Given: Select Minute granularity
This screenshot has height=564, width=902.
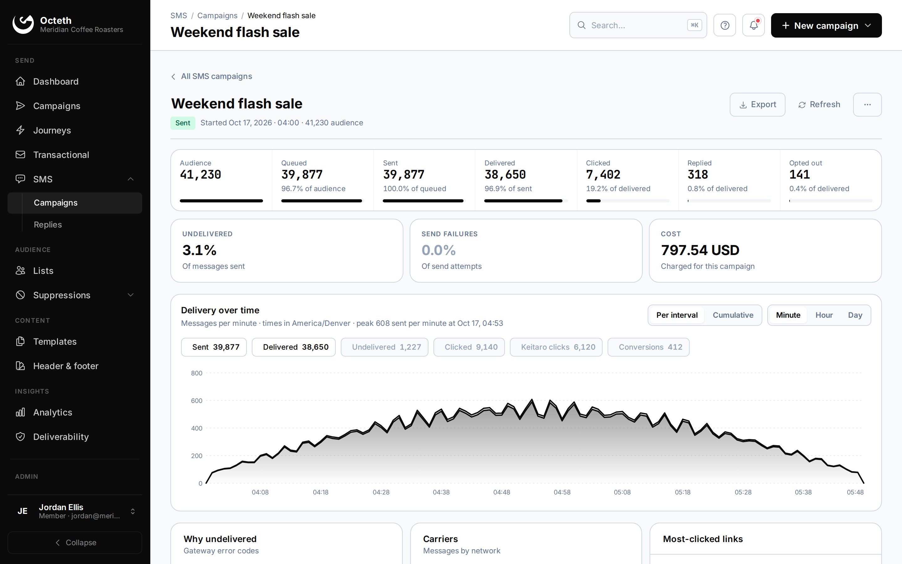Looking at the screenshot, I should (x=788, y=315).
